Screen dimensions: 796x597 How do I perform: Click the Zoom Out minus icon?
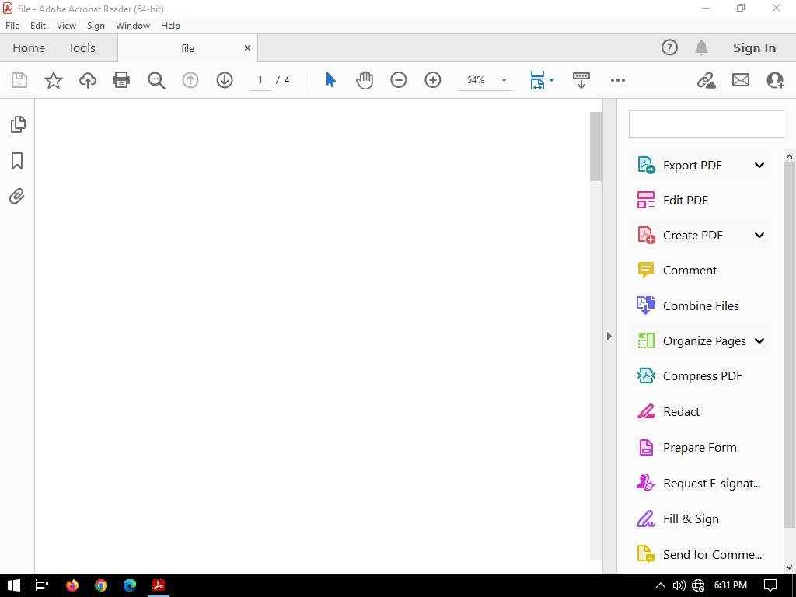(x=399, y=80)
